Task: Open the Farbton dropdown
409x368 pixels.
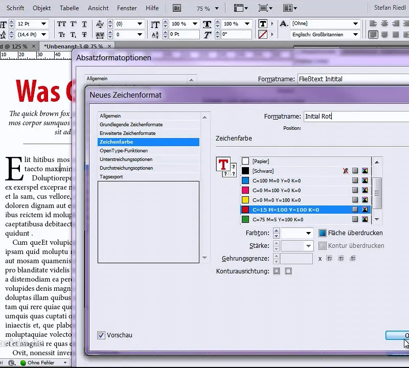Action: (308, 233)
